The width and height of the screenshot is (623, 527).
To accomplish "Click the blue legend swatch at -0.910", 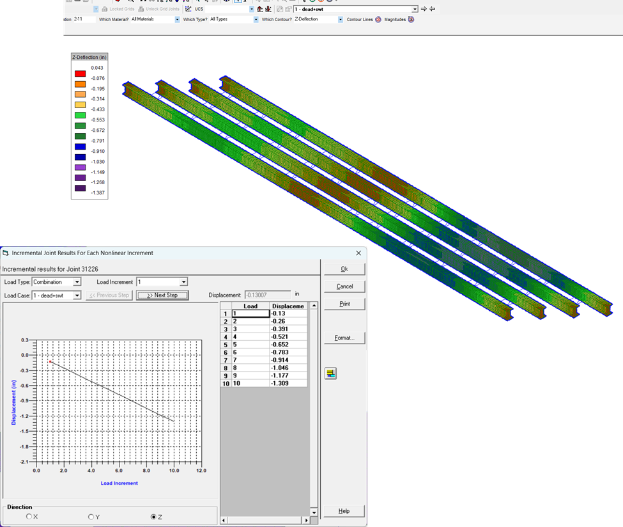I will click(81, 146).
